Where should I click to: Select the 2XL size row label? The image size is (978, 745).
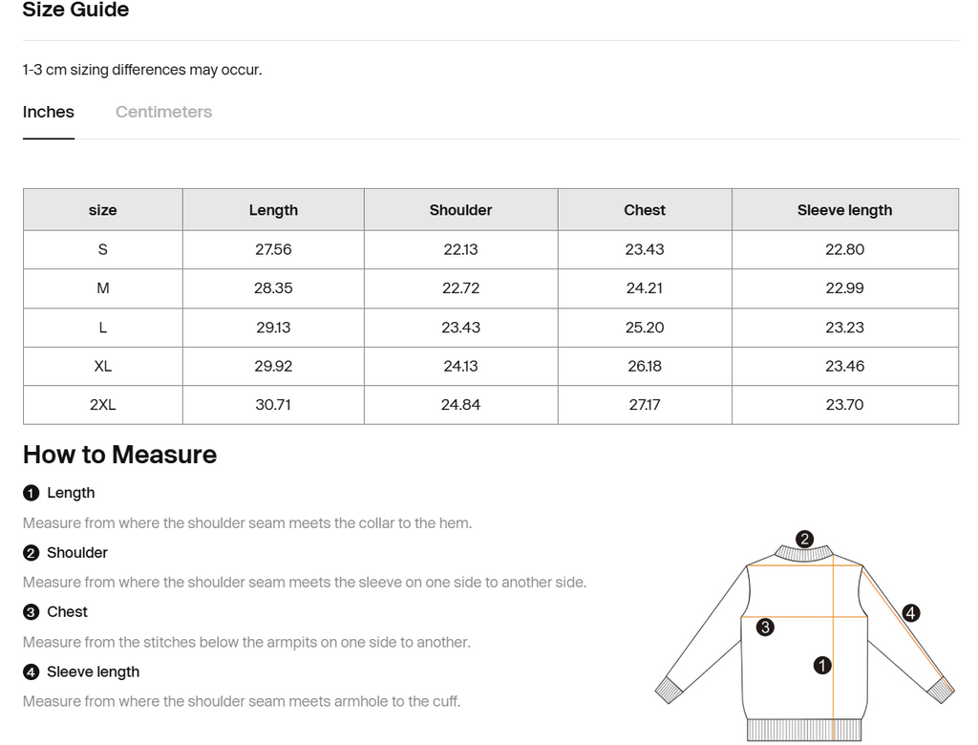tap(103, 405)
